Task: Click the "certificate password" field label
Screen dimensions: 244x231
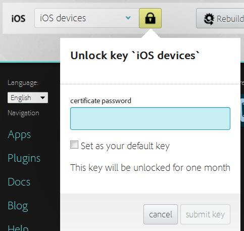Action: click(101, 101)
